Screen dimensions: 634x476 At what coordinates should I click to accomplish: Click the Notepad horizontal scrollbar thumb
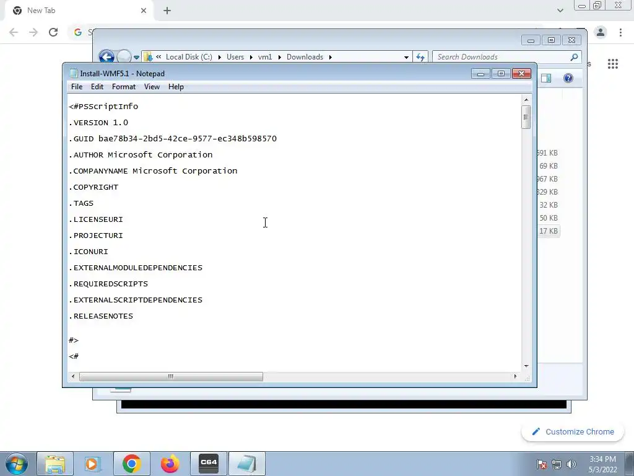[x=171, y=376]
